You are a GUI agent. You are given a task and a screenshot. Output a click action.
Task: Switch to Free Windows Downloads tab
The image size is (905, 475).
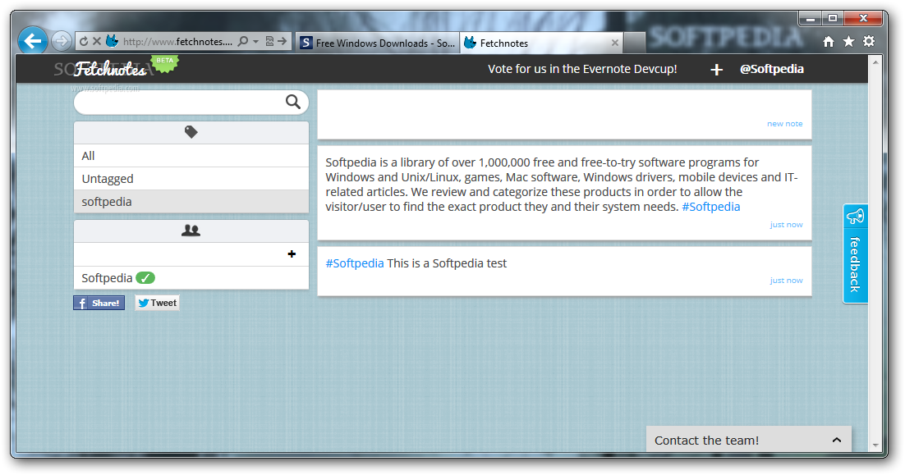tap(378, 43)
